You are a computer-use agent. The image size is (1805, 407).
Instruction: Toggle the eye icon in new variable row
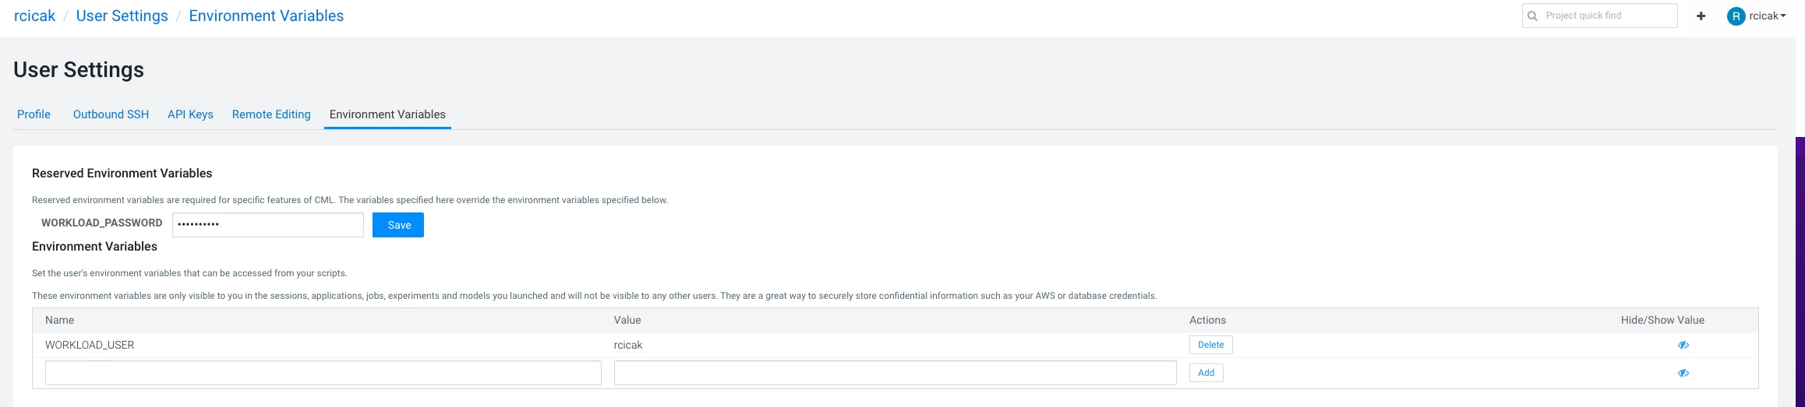pyautogui.click(x=1683, y=373)
